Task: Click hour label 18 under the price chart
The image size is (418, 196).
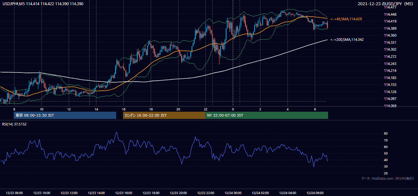Action: coord(151,109)
